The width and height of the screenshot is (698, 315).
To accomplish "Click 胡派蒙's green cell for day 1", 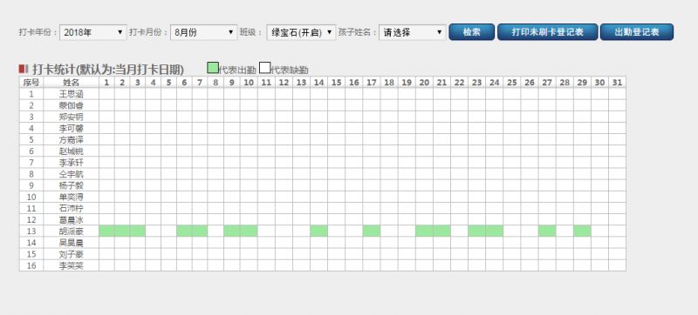I will tap(106, 231).
